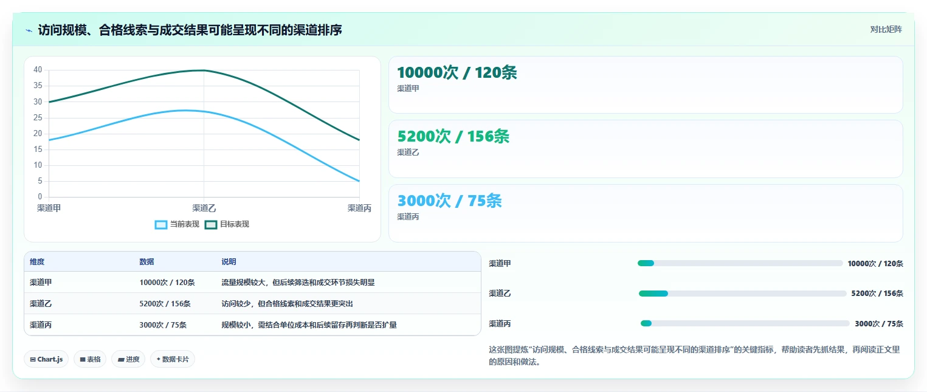
Task: Click the 数据卡片 tag
Action: click(x=173, y=359)
